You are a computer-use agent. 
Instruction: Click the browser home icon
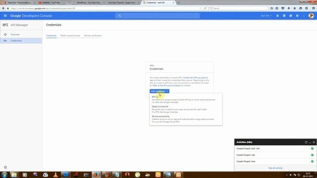click(x=295, y=8)
